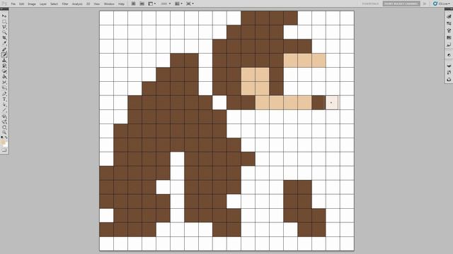Select the Quick Selection tool
This screenshot has width=453, height=254.
4,32
